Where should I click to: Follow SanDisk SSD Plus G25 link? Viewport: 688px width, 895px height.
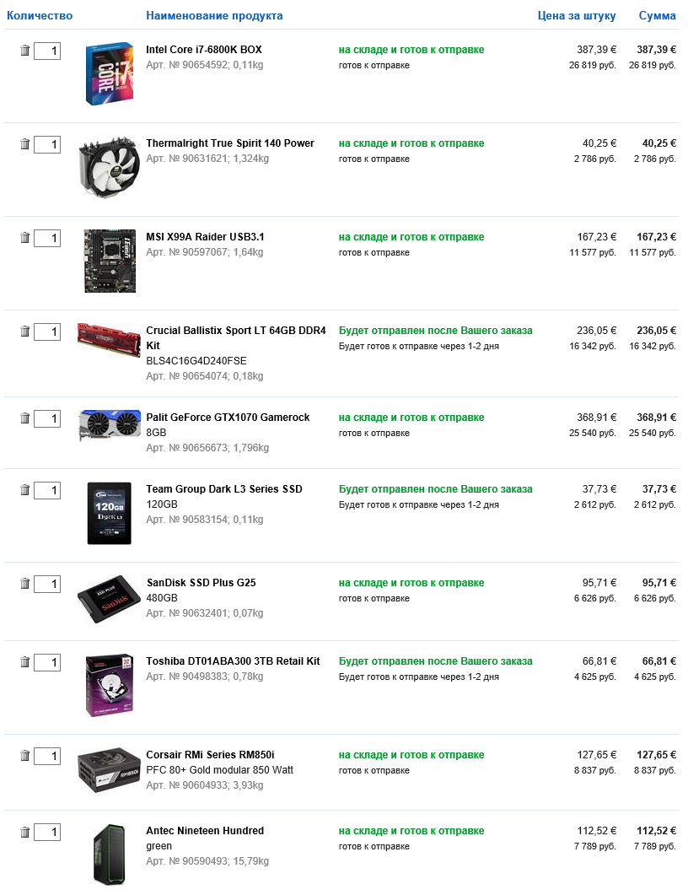tap(201, 583)
